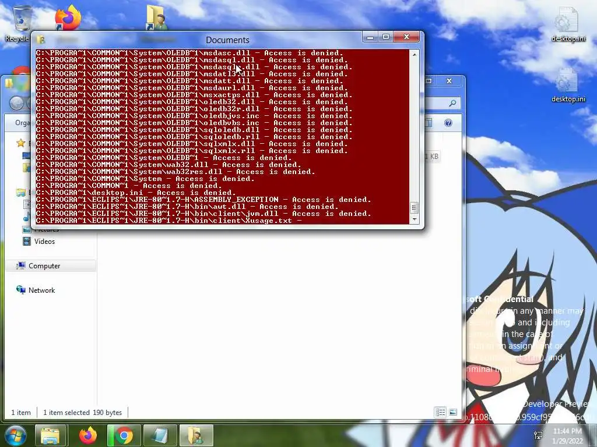This screenshot has width=597, height=447.
Task: Switch Explorer to details view icon
Action: (441, 413)
